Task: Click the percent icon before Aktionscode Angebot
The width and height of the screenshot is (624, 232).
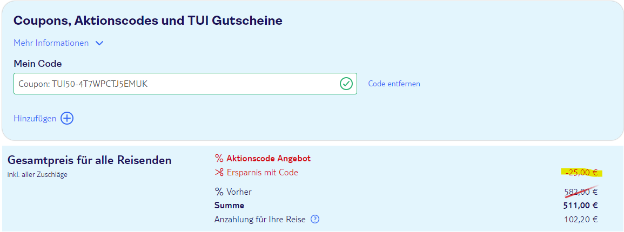Action: point(219,159)
